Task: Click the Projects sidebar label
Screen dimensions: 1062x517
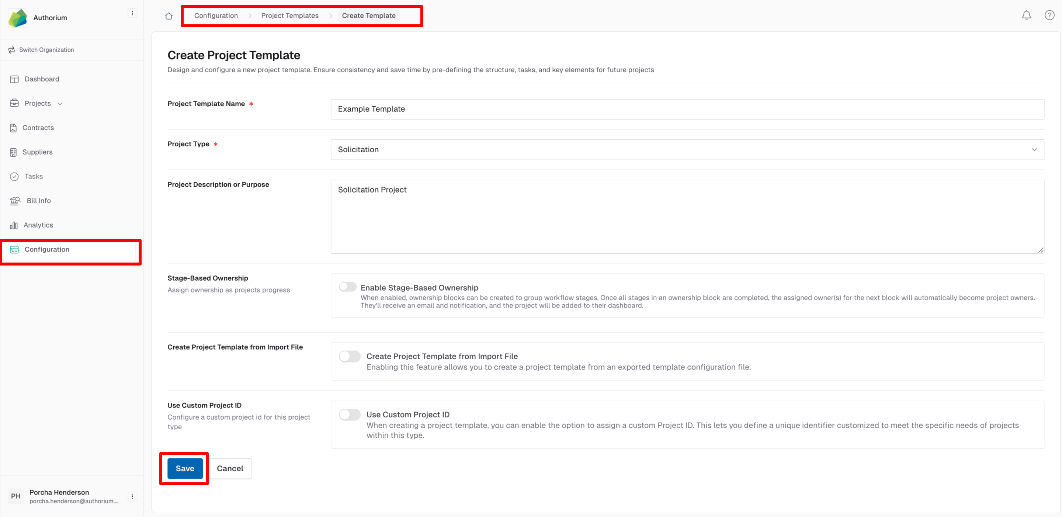Action: pos(38,104)
